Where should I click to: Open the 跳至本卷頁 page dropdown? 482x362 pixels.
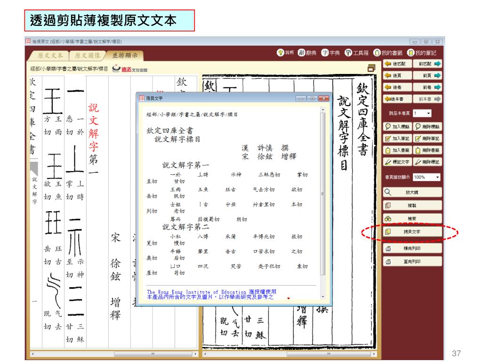(x=422, y=113)
